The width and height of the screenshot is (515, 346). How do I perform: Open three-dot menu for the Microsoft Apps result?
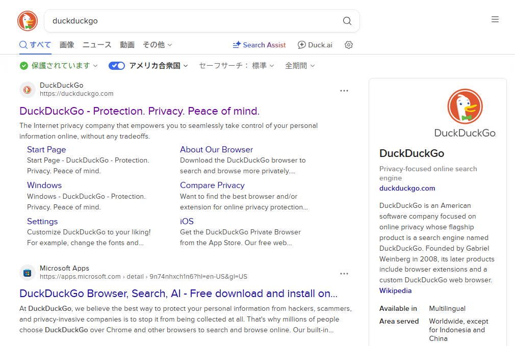344,274
